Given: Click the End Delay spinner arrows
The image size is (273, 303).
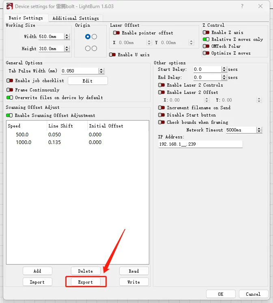Looking at the screenshot, I should click(x=224, y=78).
